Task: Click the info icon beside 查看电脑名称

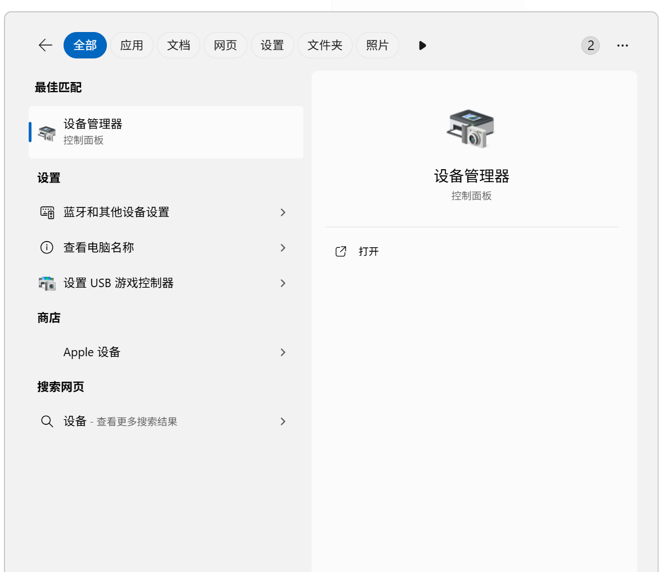Action: click(47, 248)
